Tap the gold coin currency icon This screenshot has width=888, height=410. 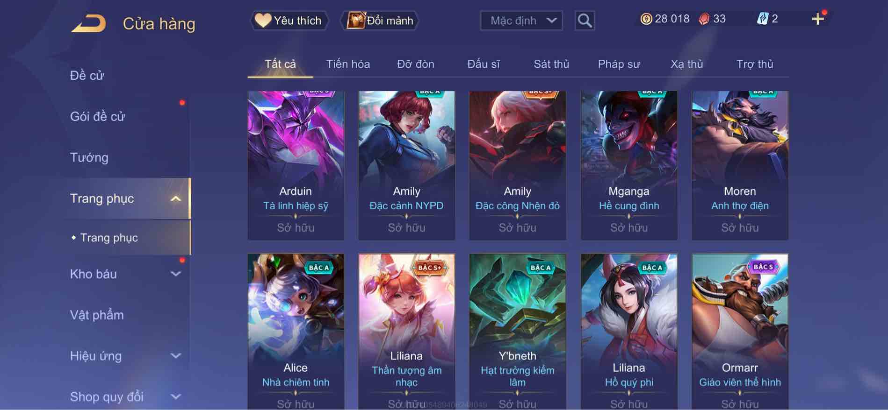click(646, 19)
